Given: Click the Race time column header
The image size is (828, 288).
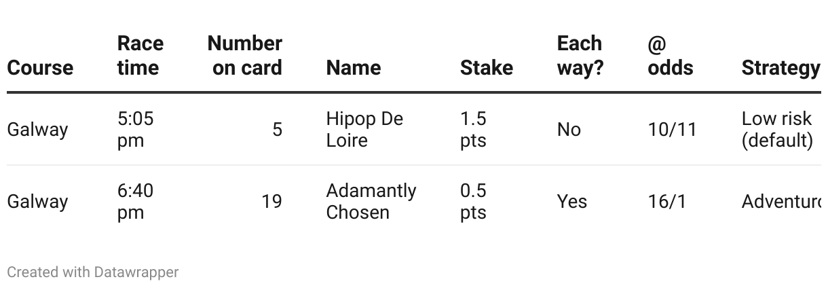Looking at the screenshot, I should 140,56.
